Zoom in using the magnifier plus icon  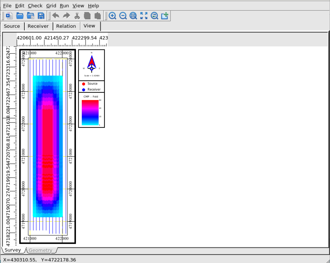(x=113, y=16)
